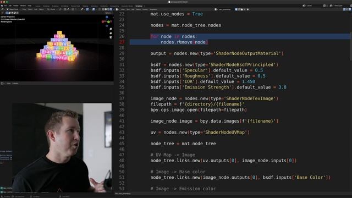
Task: Toggle snapping magnet in viewport header
Action: 65,9
